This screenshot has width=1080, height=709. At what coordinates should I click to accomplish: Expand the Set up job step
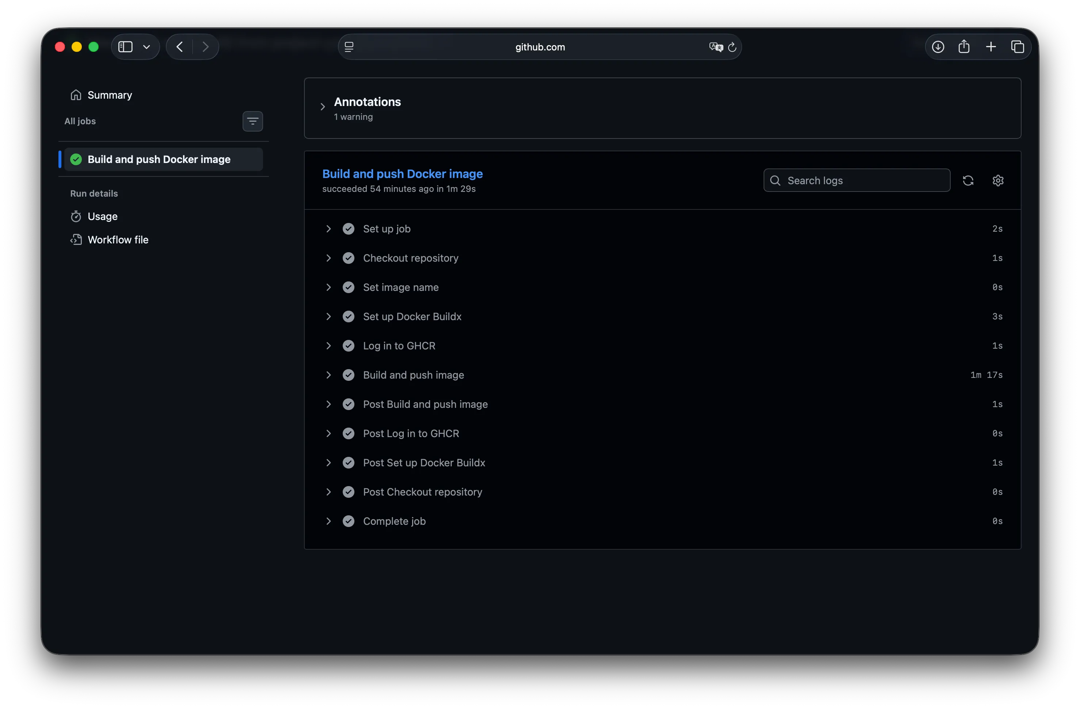tap(328, 229)
